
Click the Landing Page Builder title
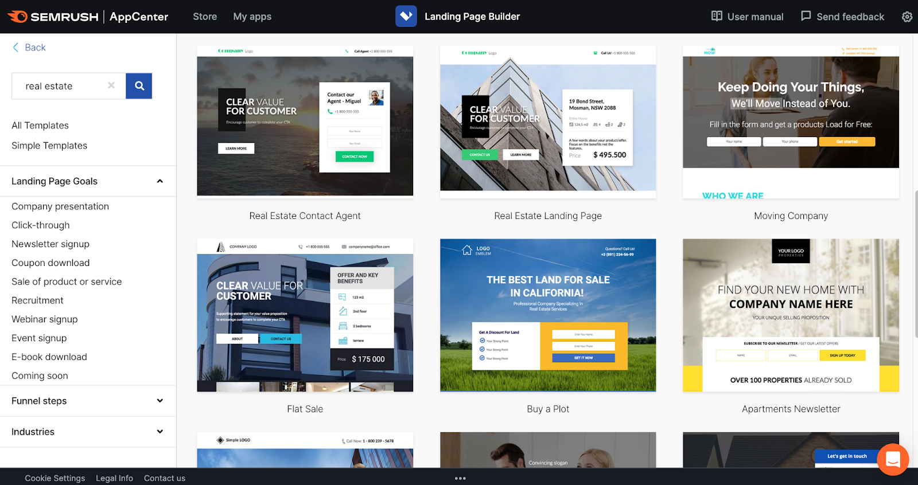pyautogui.click(x=472, y=17)
